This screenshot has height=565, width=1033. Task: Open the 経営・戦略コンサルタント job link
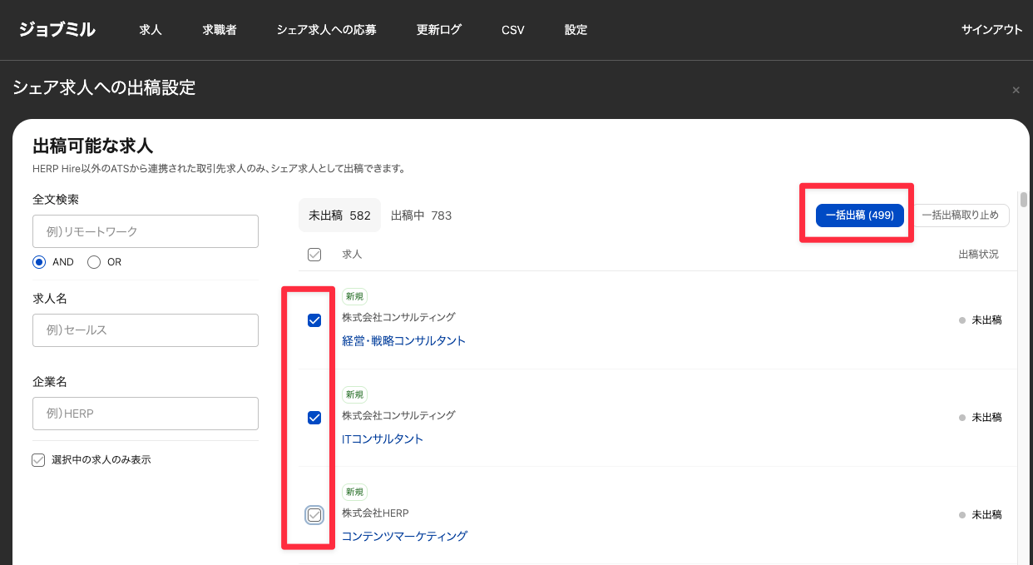(x=403, y=340)
